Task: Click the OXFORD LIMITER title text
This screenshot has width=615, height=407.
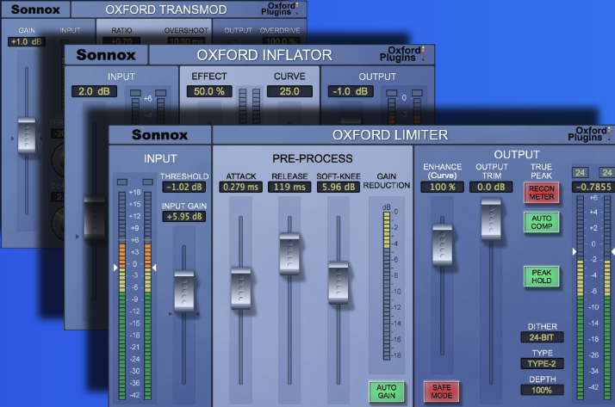Action: click(390, 135)
